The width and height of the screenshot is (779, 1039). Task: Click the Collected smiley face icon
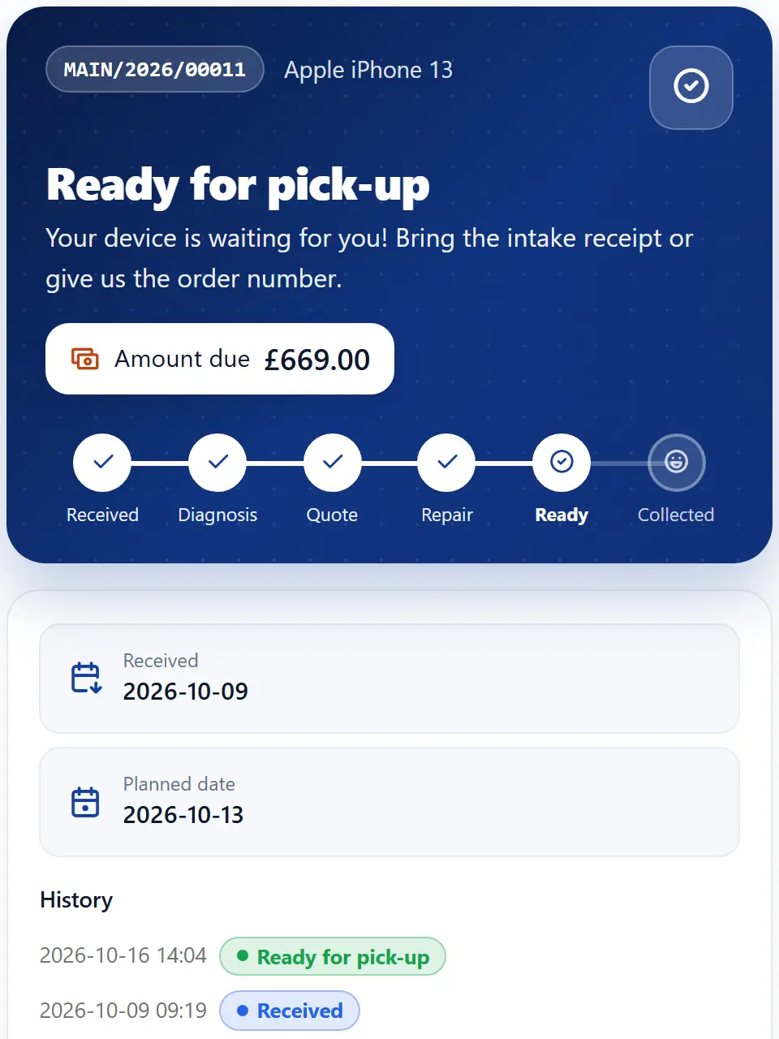[x=677, y=463]
